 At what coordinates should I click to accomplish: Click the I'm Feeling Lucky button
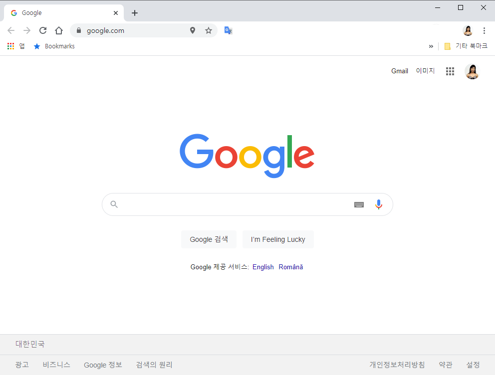point(278,239)
